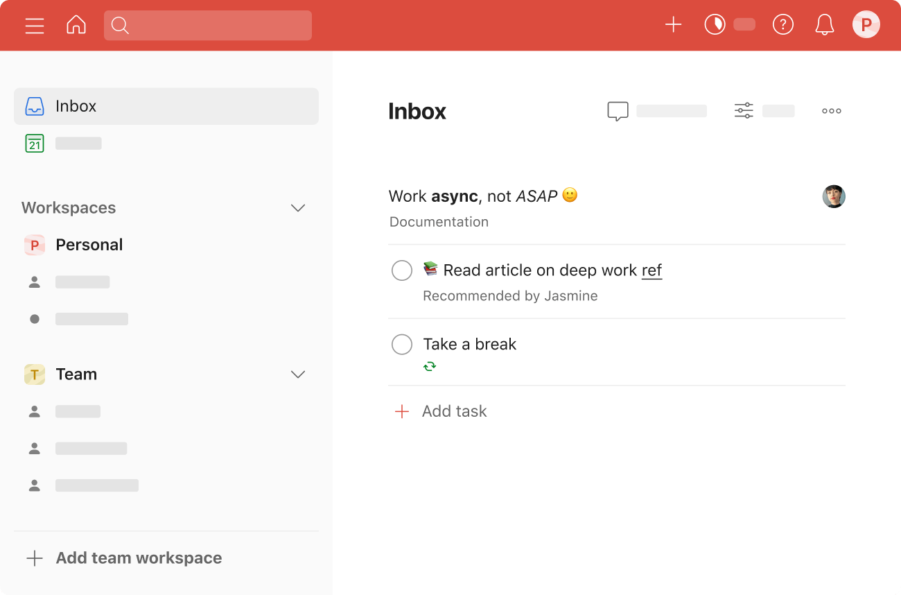
Task: Check off the Take a break task
Action: click(x=402, y=345)
